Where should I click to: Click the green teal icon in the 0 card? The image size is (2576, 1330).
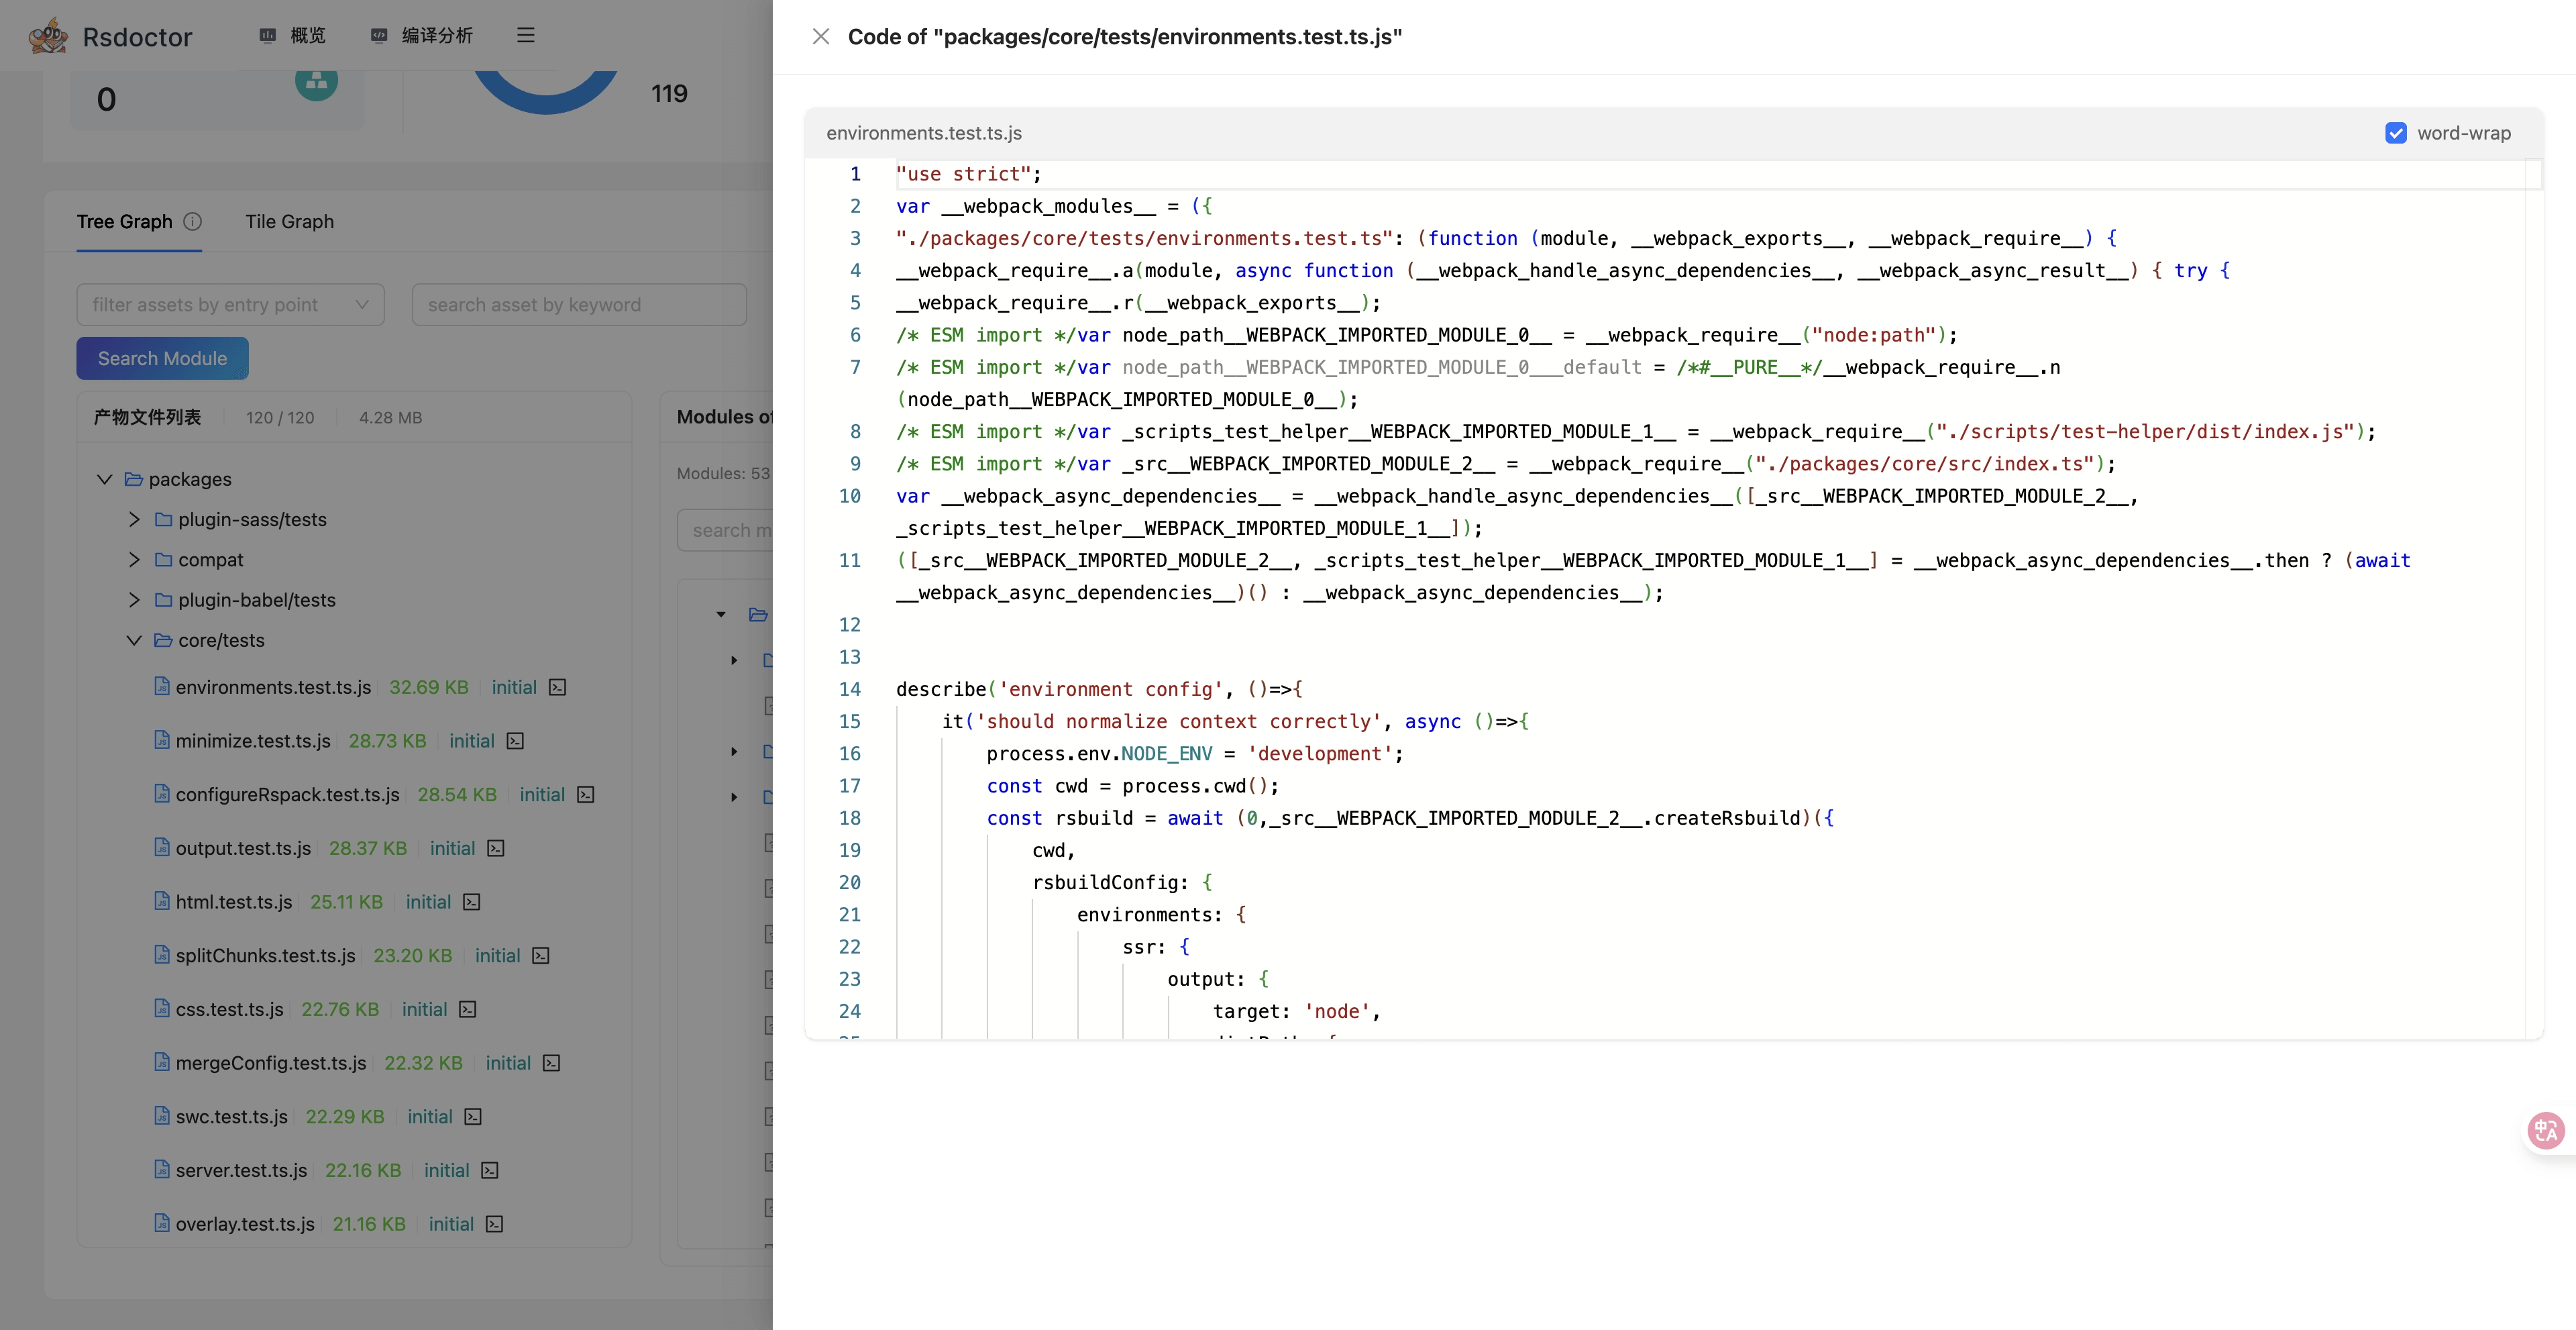pyautogui.click(x=316, y=84)
